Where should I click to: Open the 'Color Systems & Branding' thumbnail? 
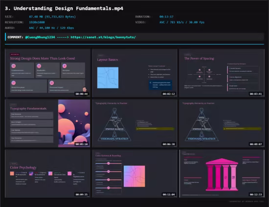point(134,174)
